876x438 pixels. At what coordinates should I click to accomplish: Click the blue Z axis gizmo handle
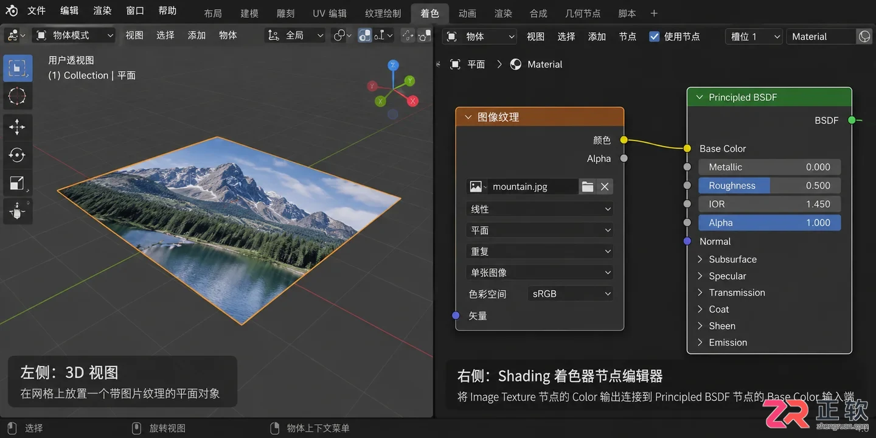tap(394, 65)
